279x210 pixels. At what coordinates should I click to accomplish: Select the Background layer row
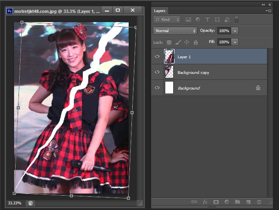point(209,88)
